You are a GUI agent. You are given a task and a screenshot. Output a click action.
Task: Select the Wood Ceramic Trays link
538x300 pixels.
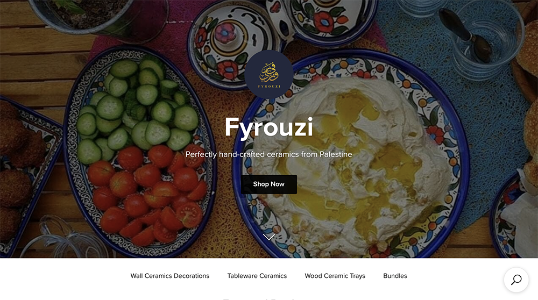335,276
